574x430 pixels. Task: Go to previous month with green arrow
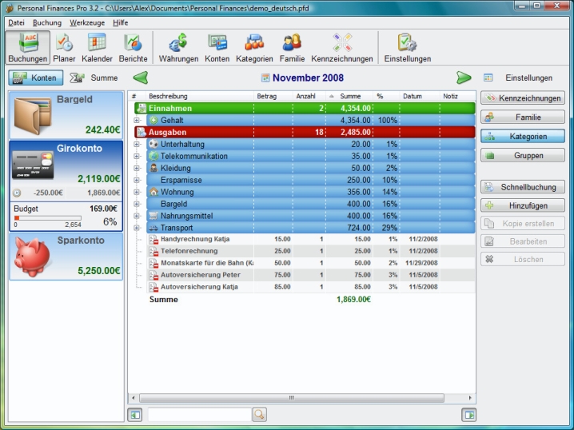[141, 78]
